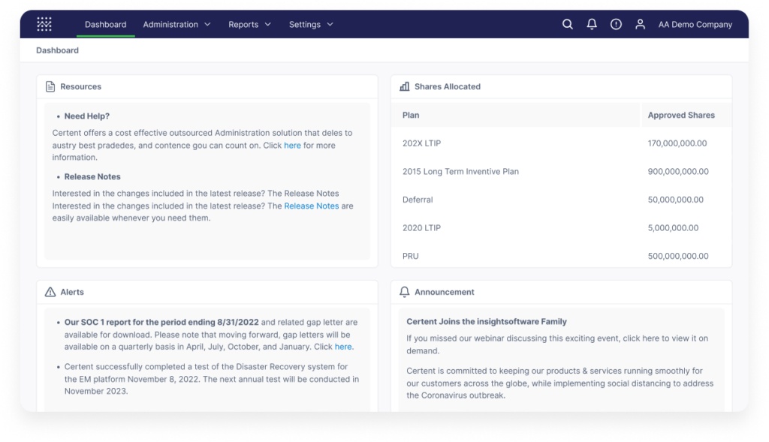769x442 pixels.
Task: Click the Announcement bell icon
Action: (x=405, y=292)
